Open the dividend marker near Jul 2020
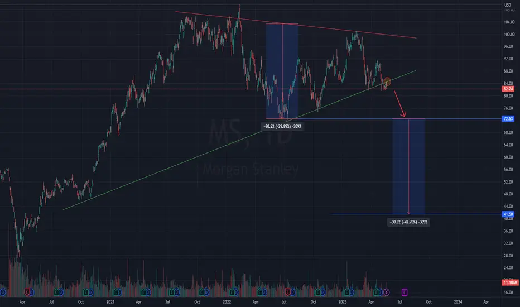 (61, 292)
